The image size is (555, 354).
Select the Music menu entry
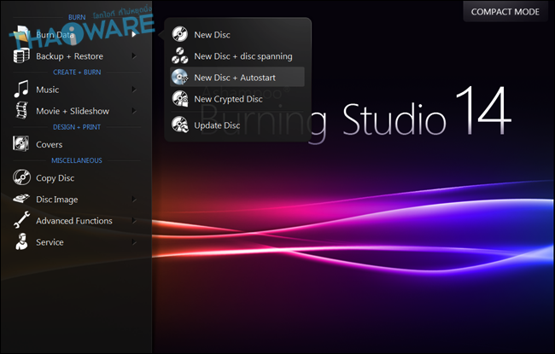(x=75, y=89)
